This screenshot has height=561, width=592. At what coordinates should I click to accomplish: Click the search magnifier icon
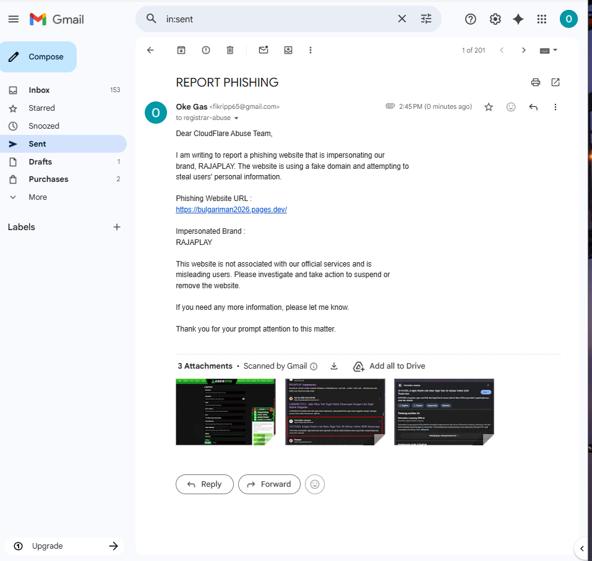point(151,19)
